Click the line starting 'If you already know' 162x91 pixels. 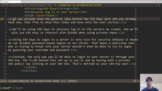[72, 19]
